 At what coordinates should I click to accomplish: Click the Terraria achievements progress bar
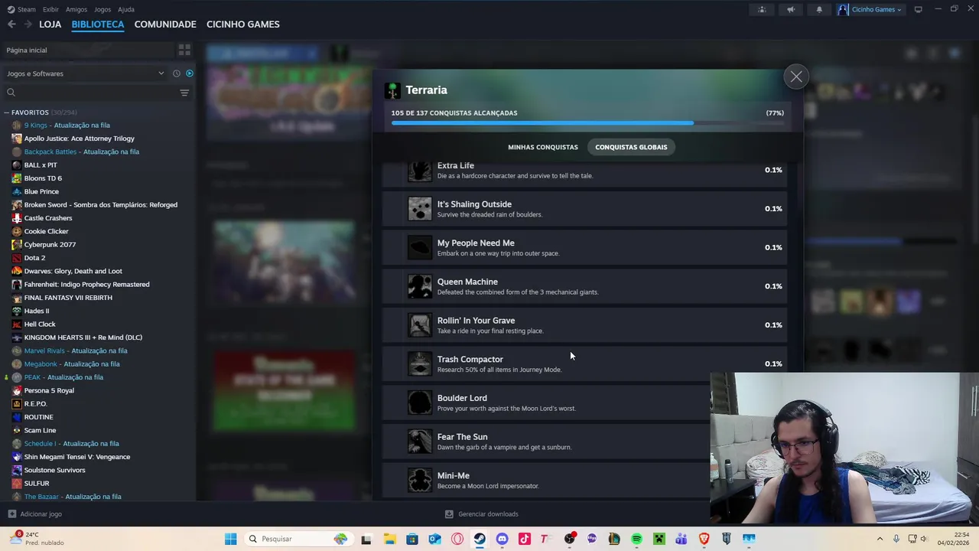[587, 123]
